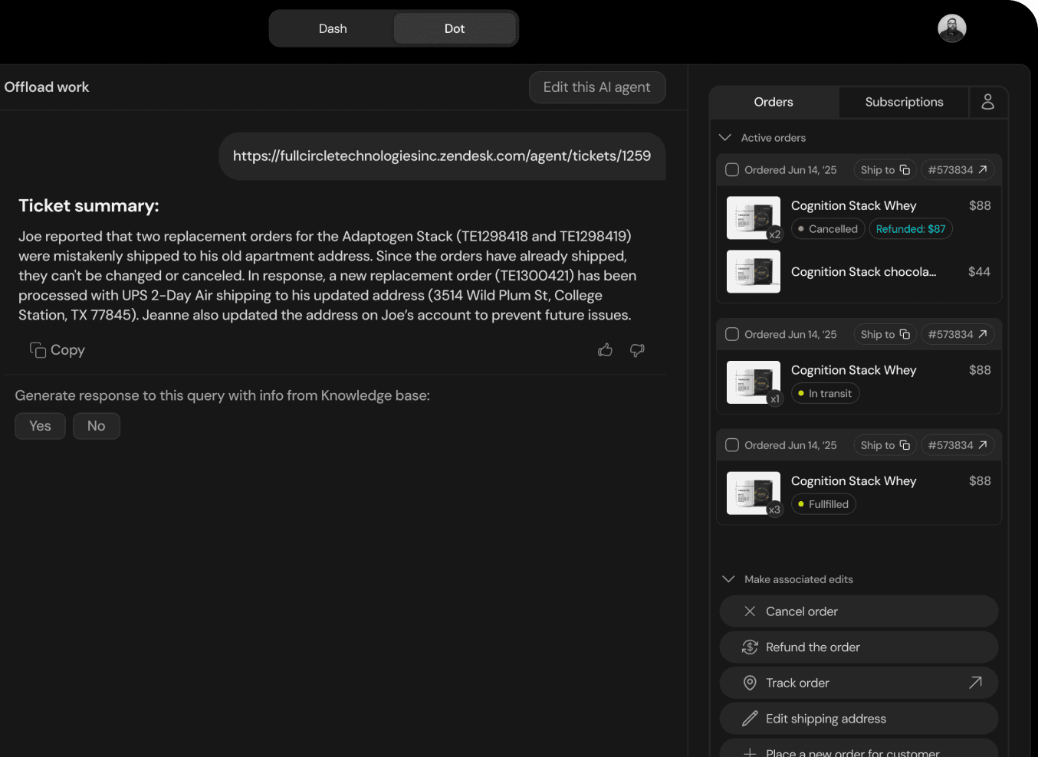Open the customer profile person icon tab
Viewport: 1038px width, 757px height.
point(987,102)
